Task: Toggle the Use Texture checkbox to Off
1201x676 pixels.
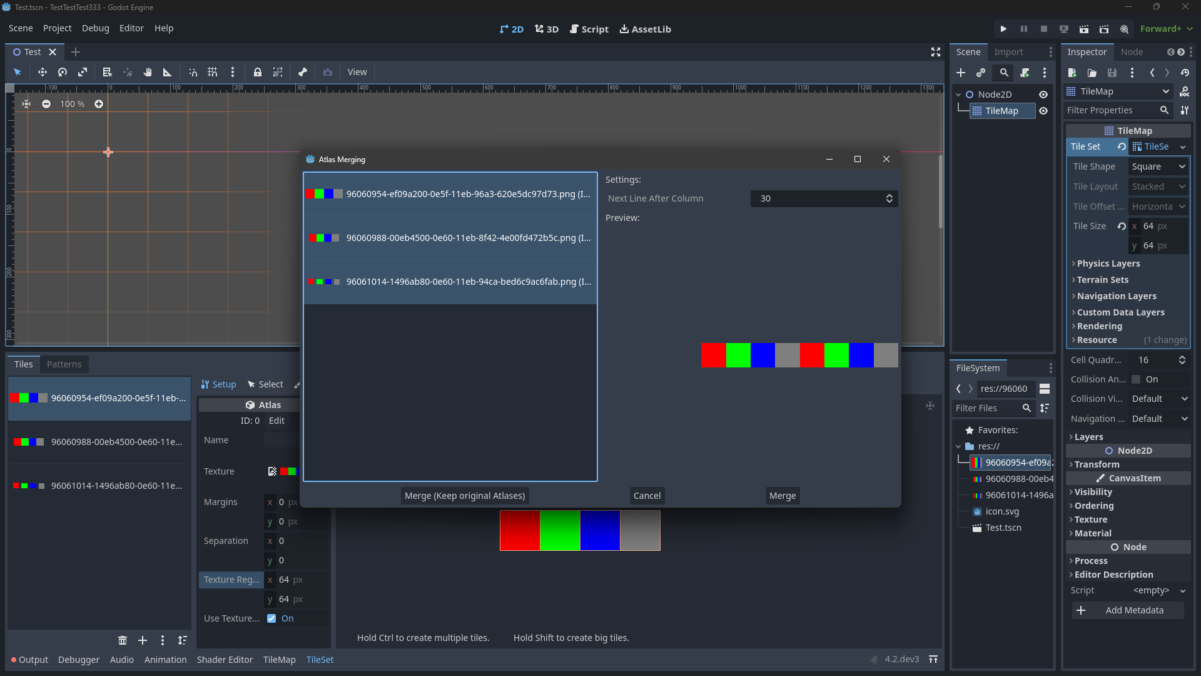Action: point(271,618)
